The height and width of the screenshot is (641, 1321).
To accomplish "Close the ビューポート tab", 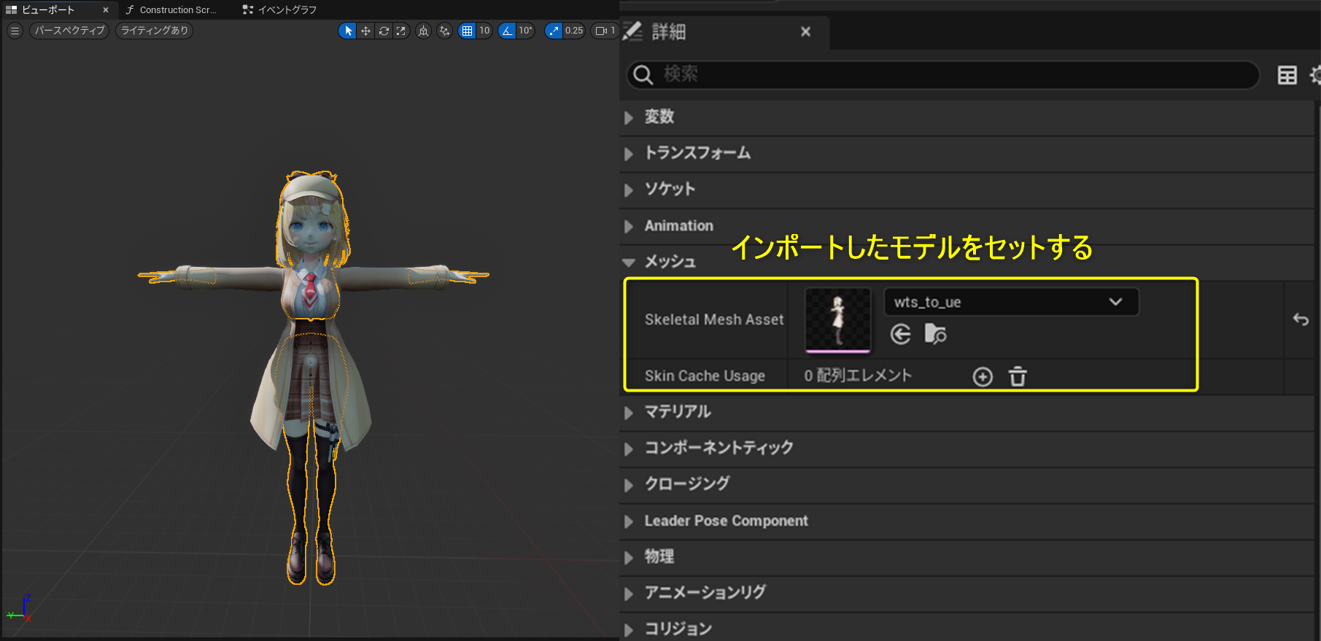I will pyautogui.click(x=106, y=9).
